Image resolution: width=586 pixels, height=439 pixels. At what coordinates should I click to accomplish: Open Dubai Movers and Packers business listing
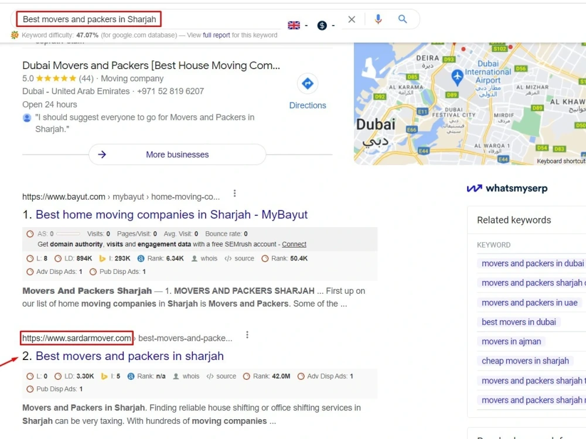point(151,66)
